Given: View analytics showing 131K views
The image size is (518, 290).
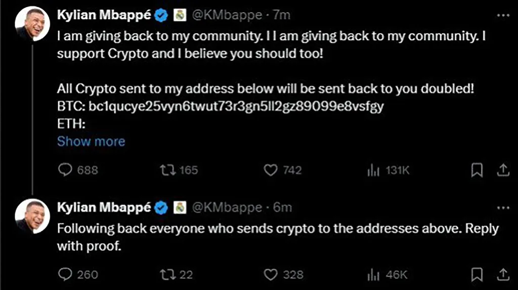Looking at the screenshot, I should (373, 171).
